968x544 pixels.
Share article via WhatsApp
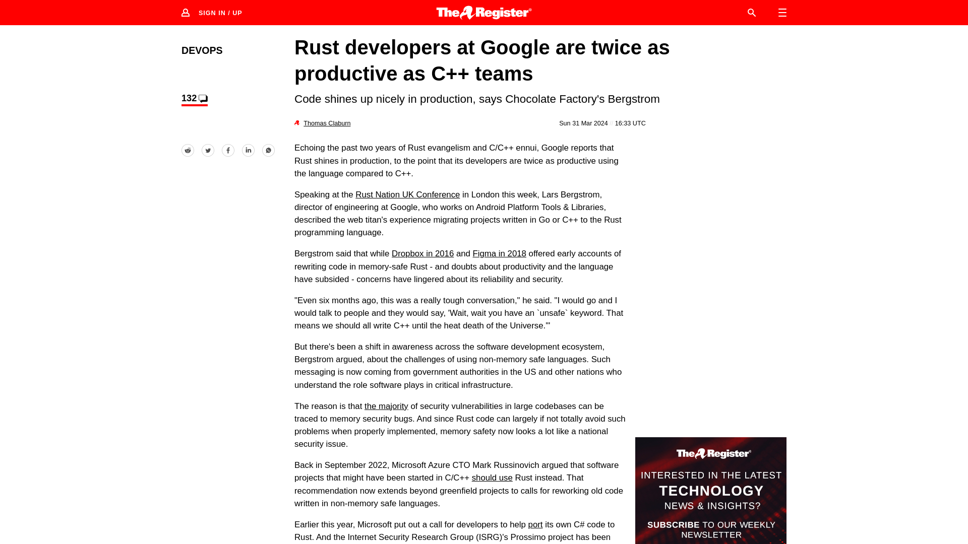(268, 151)
